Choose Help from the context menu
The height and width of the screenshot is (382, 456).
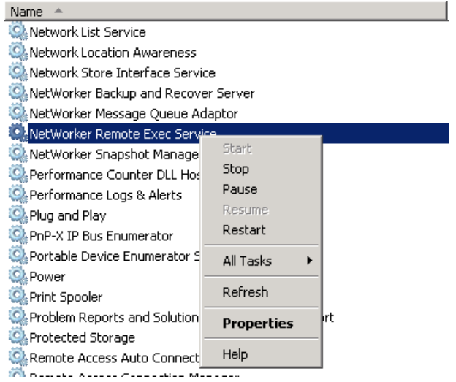261,354
